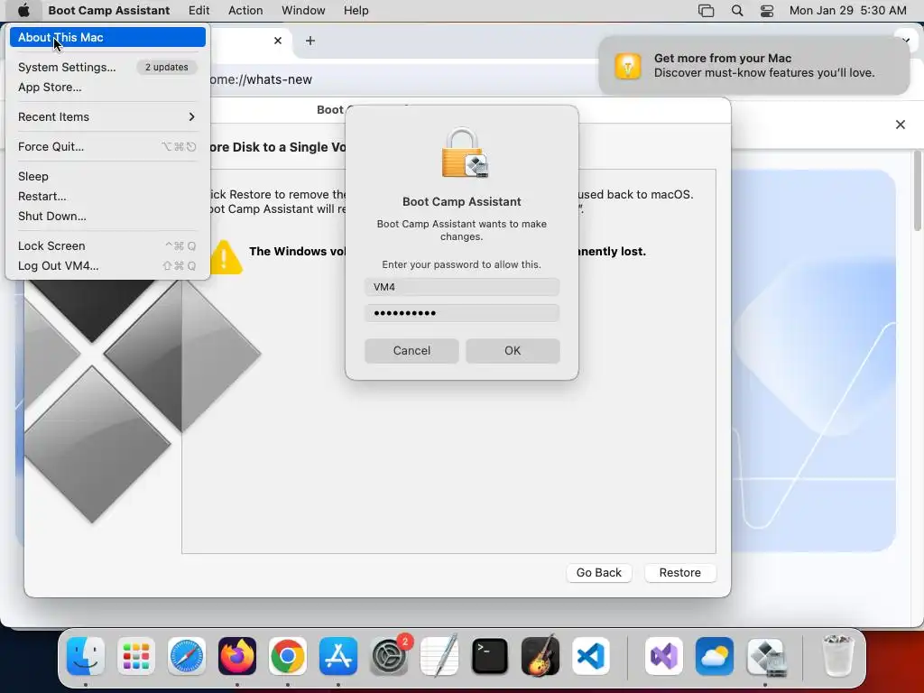Click the date and time in menu bar

pos(847,10)
